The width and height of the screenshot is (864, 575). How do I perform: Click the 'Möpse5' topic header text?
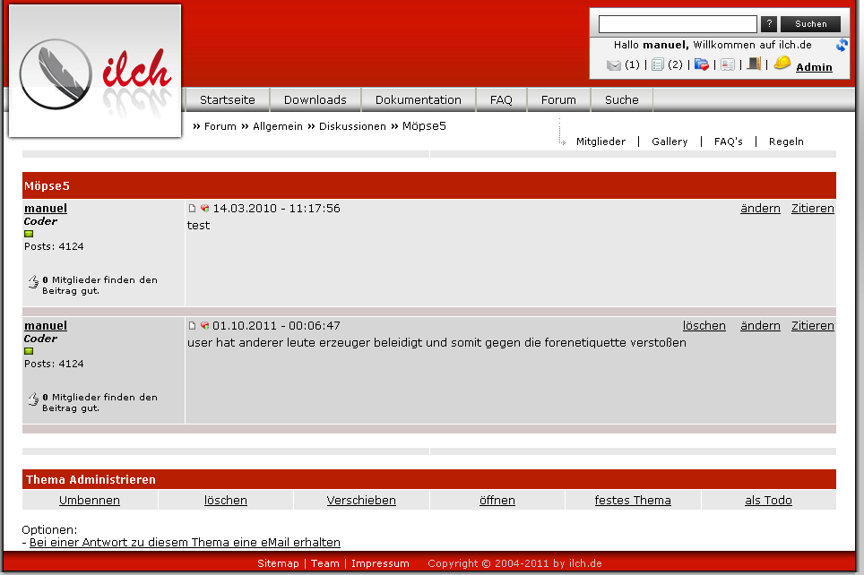(47, 185)
